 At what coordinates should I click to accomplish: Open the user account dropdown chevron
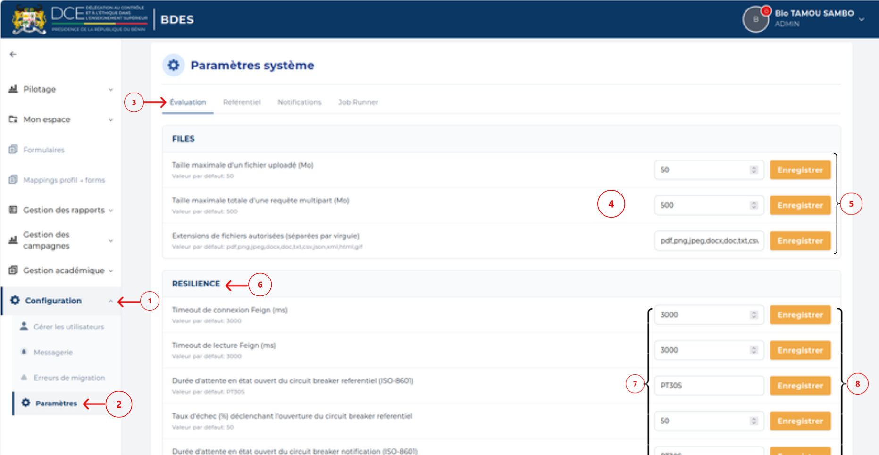[x=862, y=20]
